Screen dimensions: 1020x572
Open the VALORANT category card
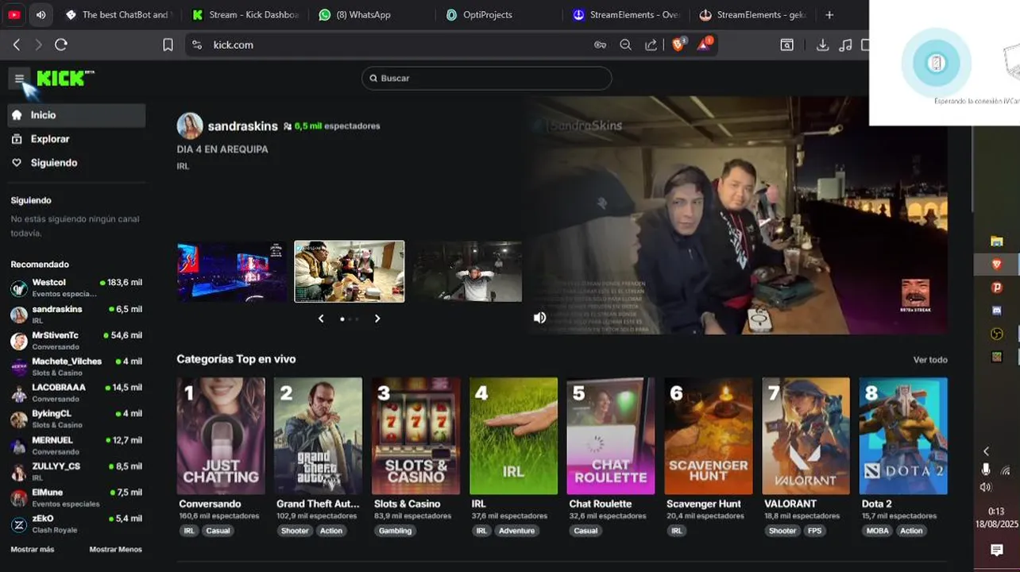coord(806,436)
